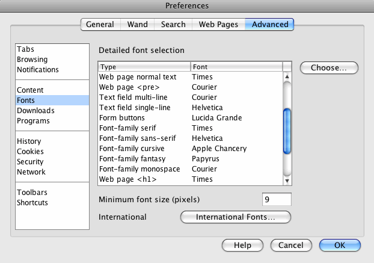
Task: Sort by the Type column header
Action: pyautogui.click(x=144, y=67)
